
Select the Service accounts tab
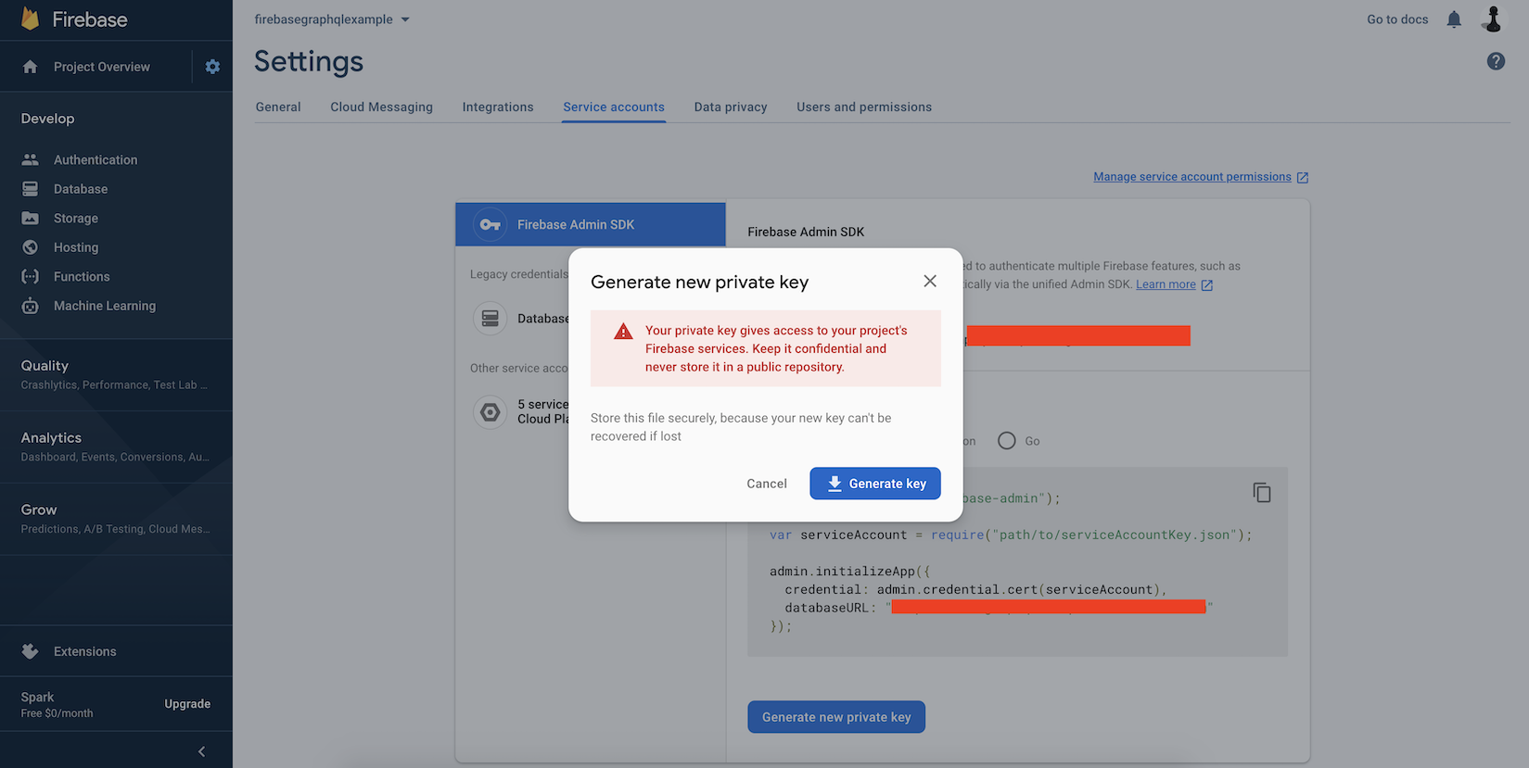[614, 107]
